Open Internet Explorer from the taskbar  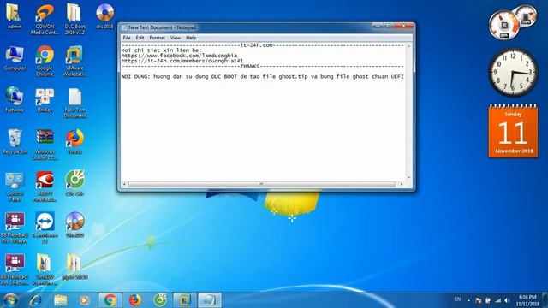(36, 300)
